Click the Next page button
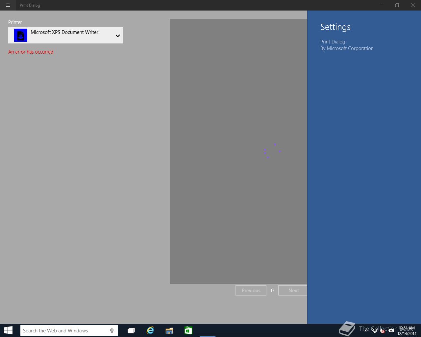 click(x=293, y=290)
